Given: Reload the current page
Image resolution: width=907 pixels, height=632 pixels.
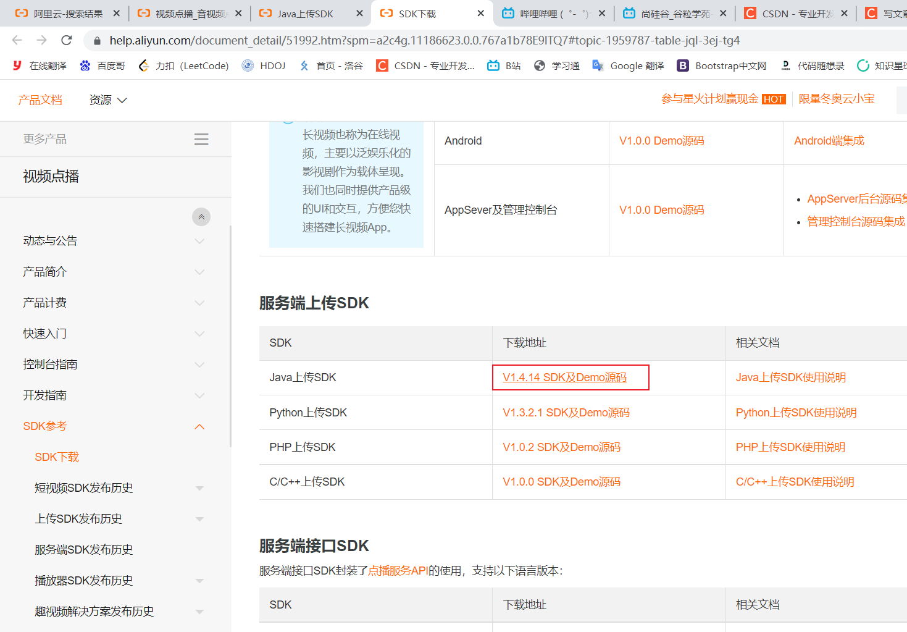Looking at the screenshot, I should (67, 40).
